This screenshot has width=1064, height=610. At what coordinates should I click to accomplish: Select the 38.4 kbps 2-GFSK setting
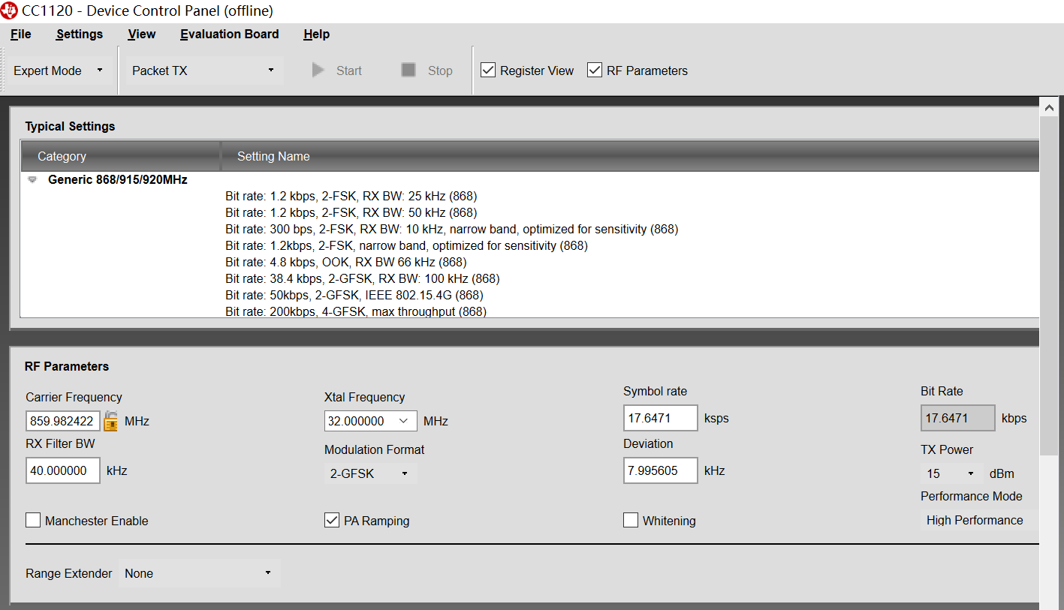363,279
